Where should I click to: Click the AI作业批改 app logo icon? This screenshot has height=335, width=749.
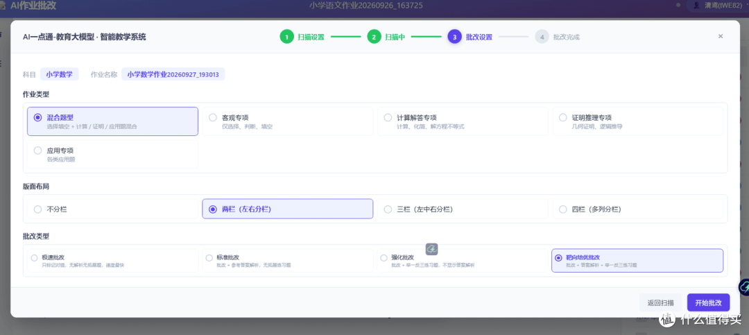[2, 6]
